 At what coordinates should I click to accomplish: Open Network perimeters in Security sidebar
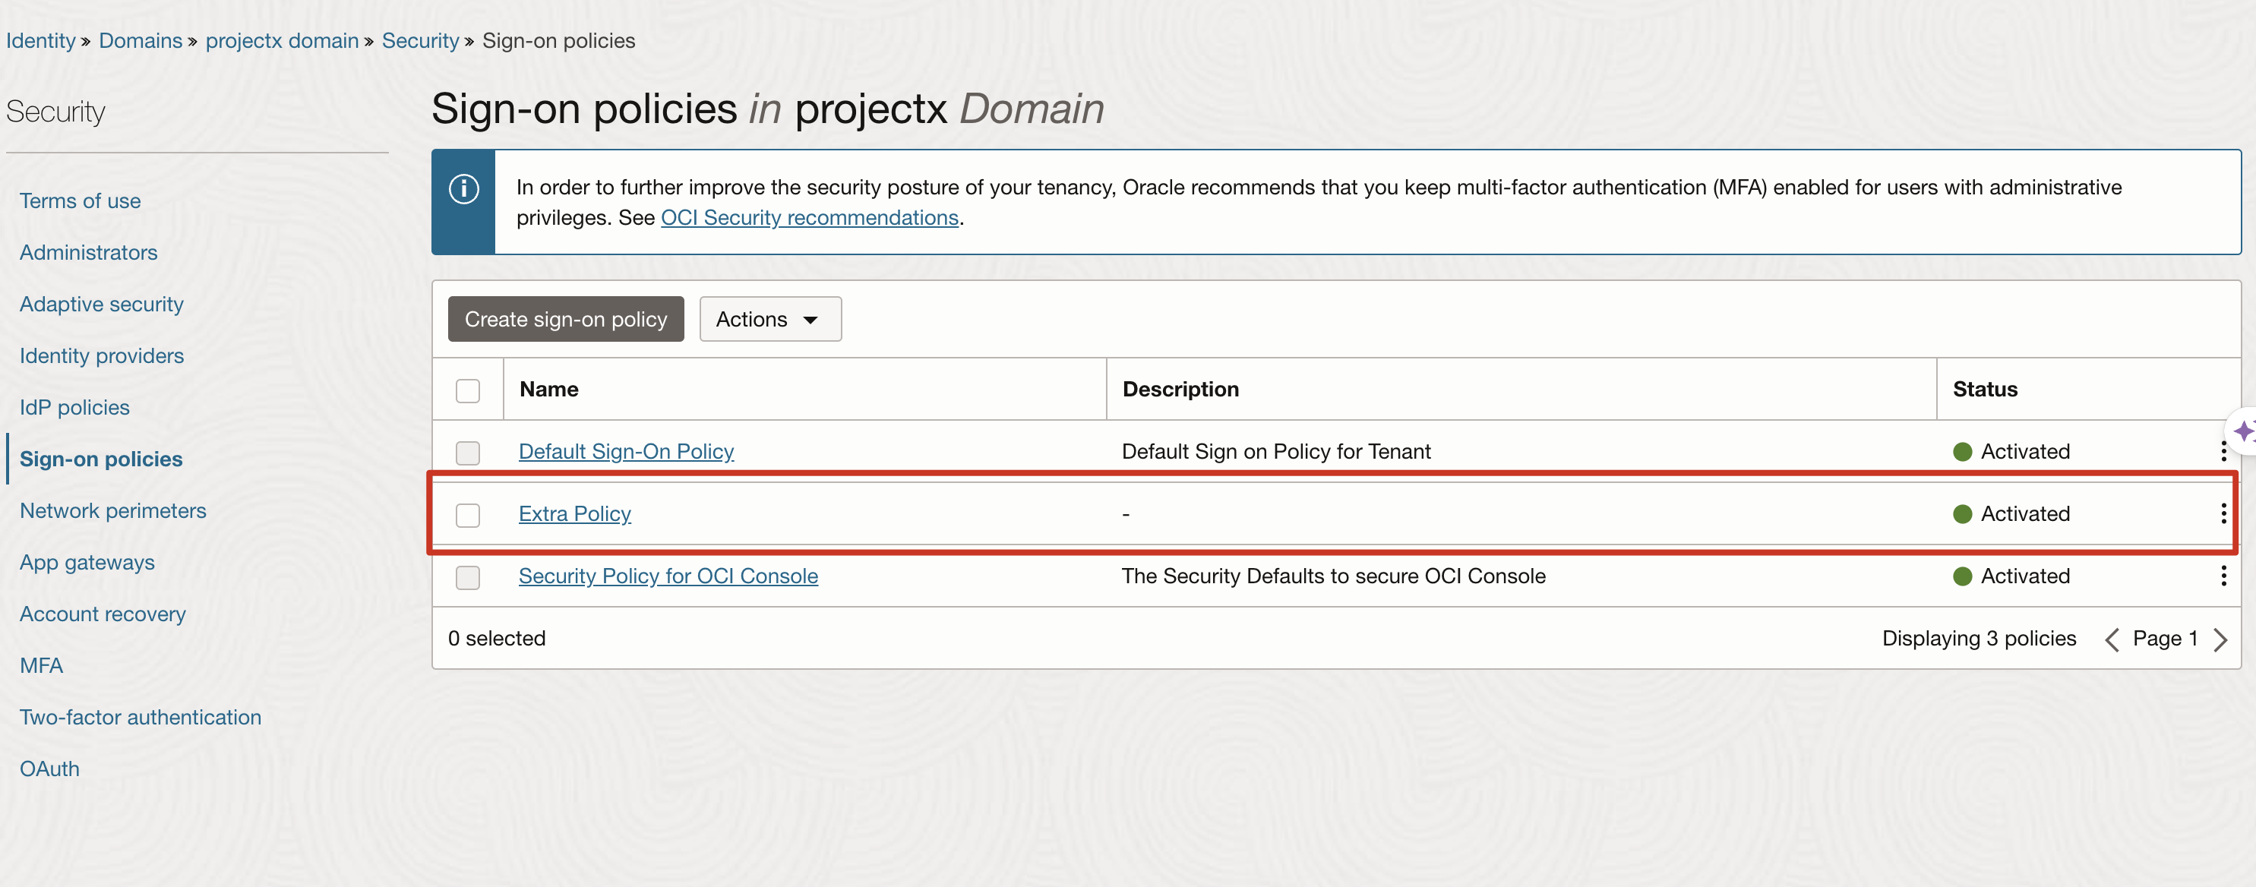pos(113,510)
